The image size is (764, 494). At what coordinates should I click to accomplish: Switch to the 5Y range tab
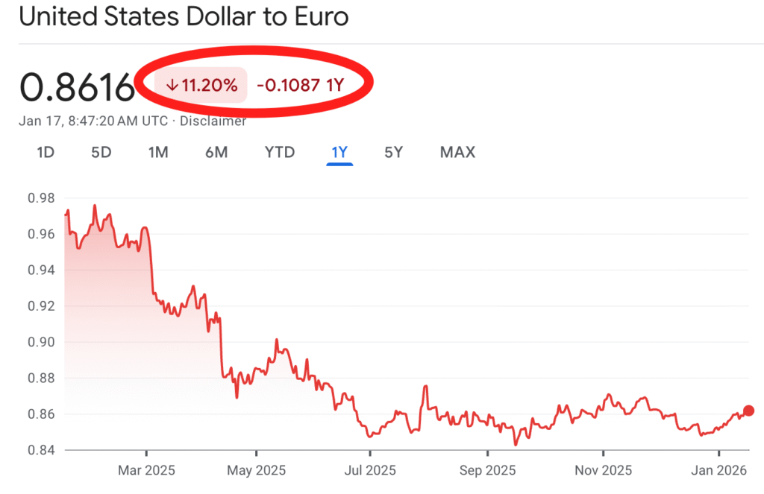(x=394, y=153)
